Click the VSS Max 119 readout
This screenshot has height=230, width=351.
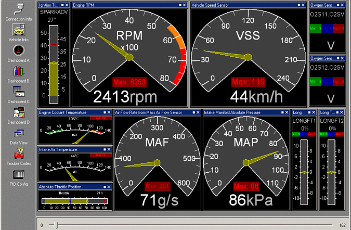tap(248, 82)
